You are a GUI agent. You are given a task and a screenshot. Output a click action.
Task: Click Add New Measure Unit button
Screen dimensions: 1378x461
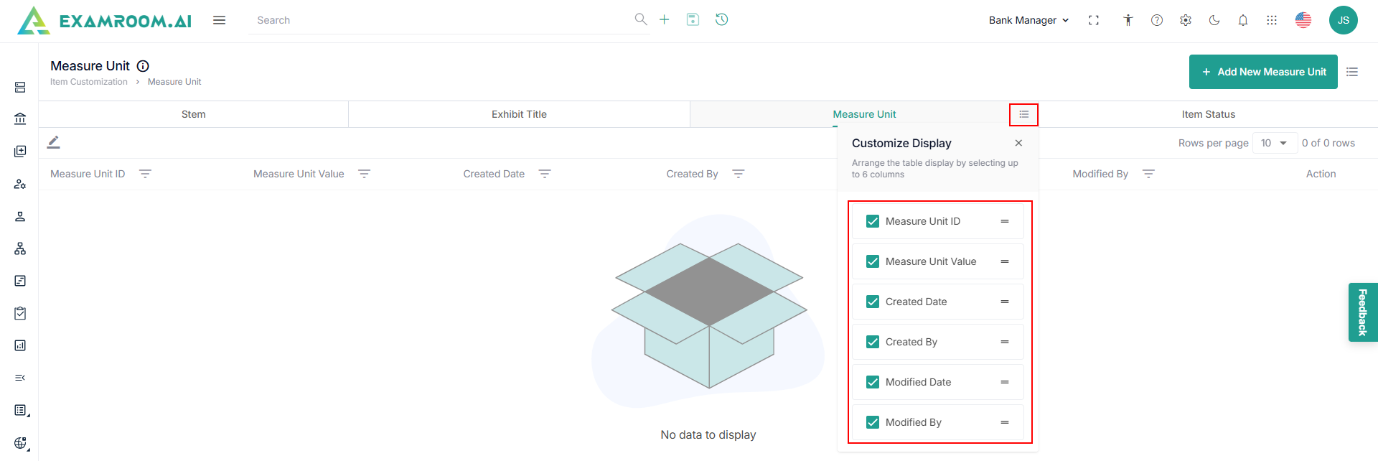click(1263, 72)
